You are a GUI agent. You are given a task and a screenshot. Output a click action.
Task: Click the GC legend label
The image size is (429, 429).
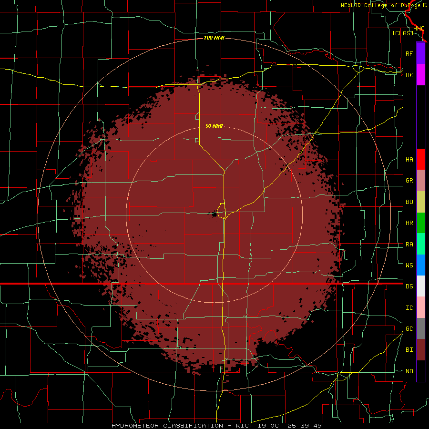coord(409,329)
